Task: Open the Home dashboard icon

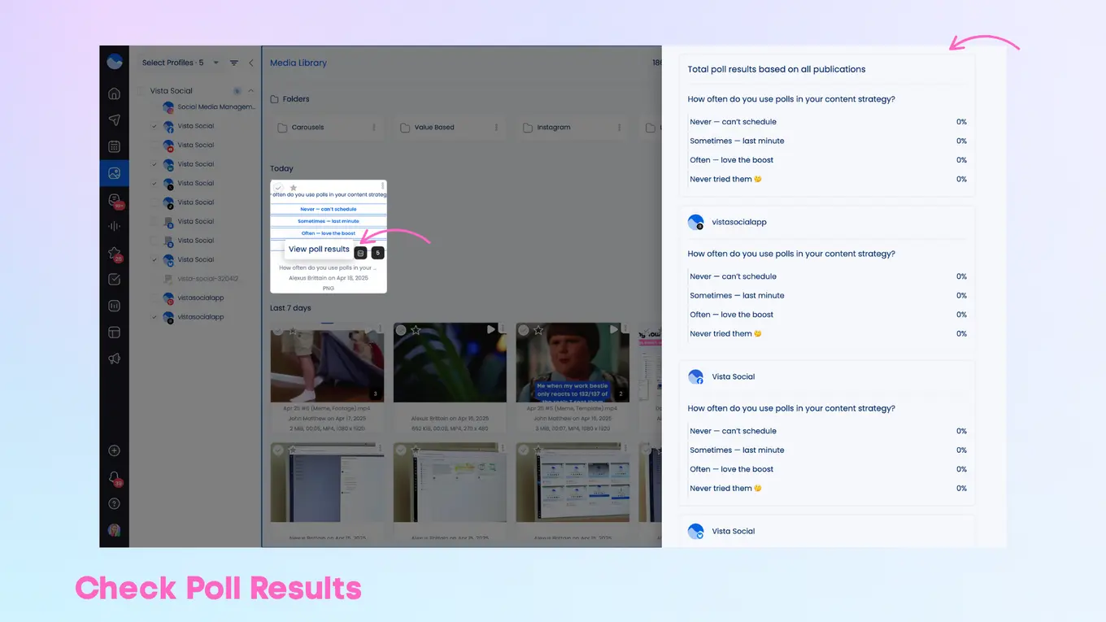Action: pyautogui.click(x=114, y=94)
